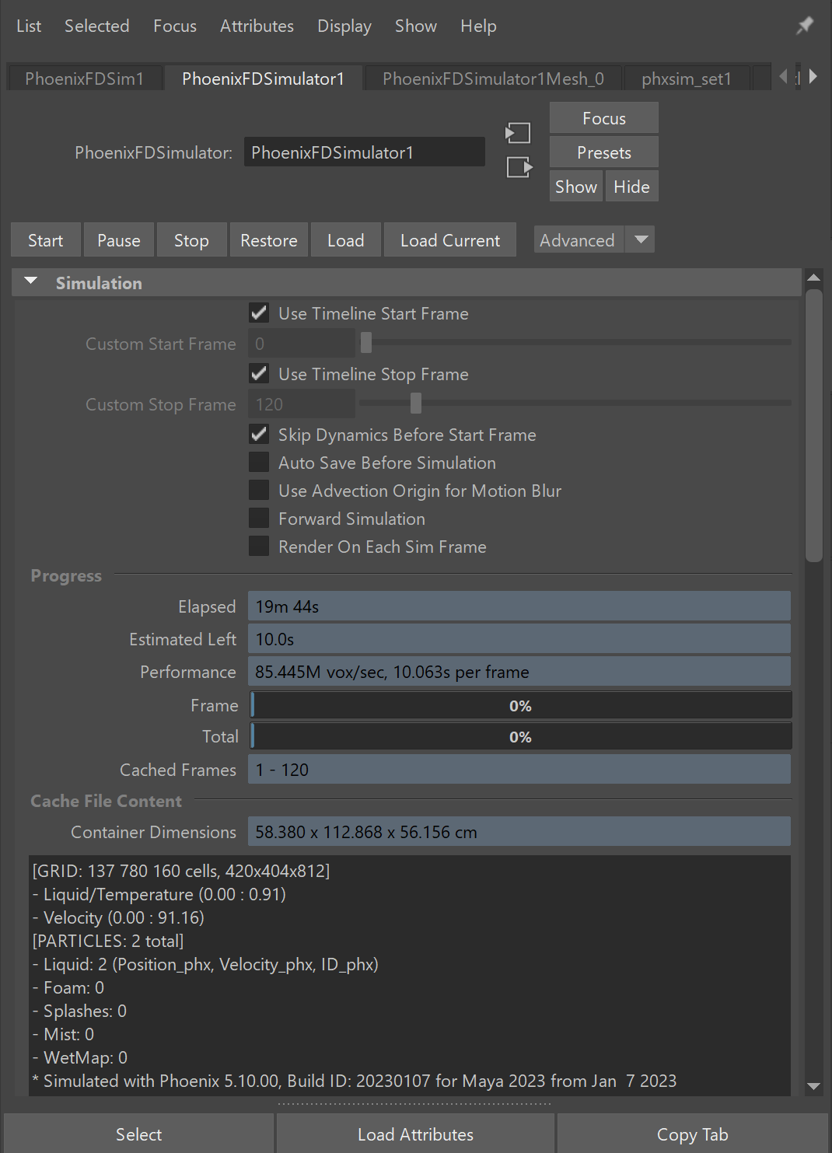Click the vertical scrollbar thumb
The width and height of the screenshot is (832, 1153).
click(x=814, y=425)
